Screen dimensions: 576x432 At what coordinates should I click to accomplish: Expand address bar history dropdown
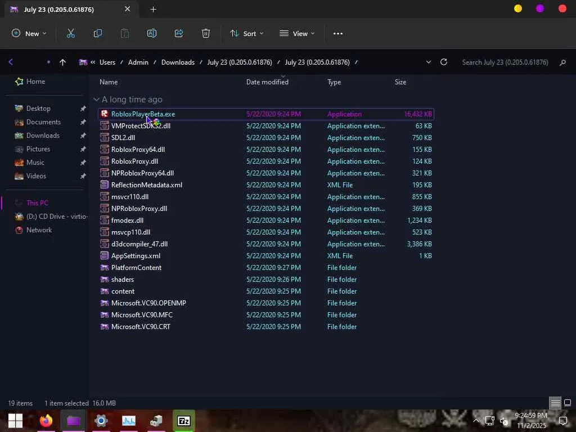pyautogui.click(x=428, y=62)
